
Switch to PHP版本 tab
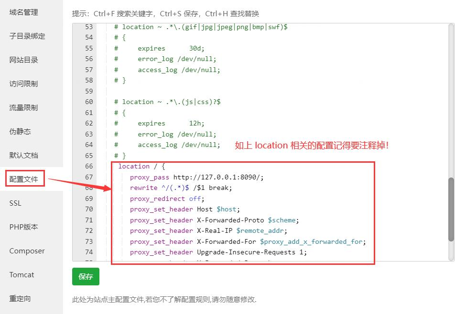(x=23, y=227)
